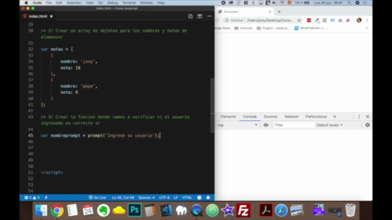Open notifications bell in VS Code
The height and width of the screenshot is (220, 392).
click(208, 197)
